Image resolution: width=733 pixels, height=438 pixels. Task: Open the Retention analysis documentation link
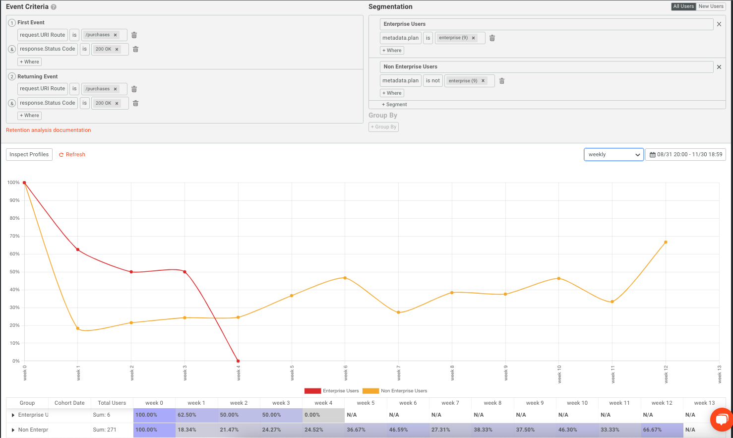(x=48, y=130)
